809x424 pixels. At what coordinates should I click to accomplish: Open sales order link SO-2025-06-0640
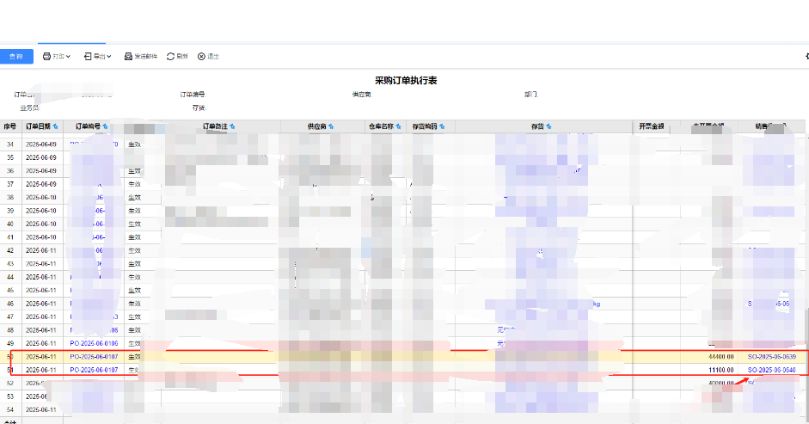[x=771, y=370]
